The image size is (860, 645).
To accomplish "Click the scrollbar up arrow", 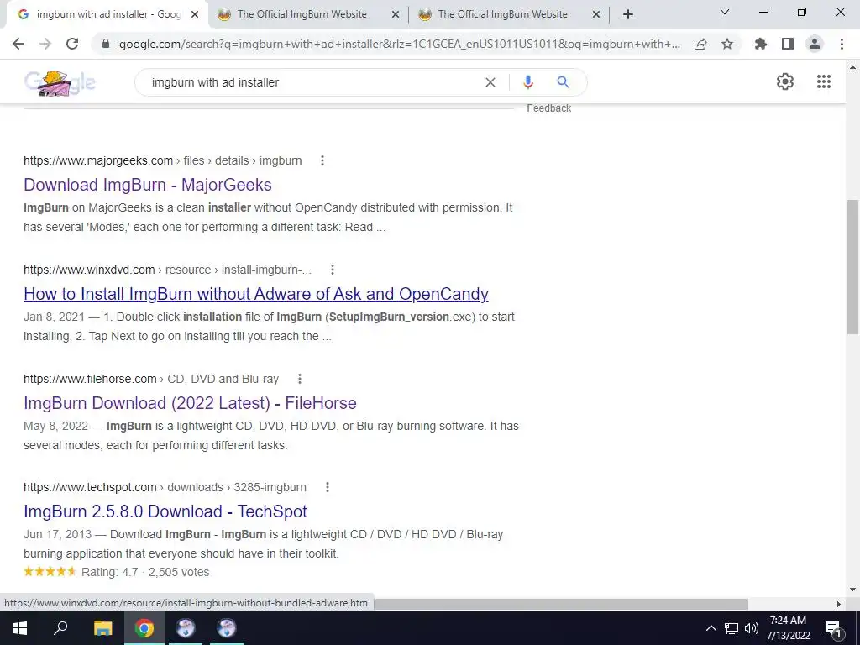I will [853, 67].
